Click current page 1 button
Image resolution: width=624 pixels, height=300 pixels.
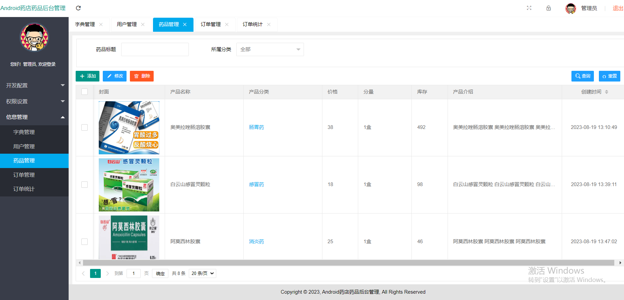[95, 273]
